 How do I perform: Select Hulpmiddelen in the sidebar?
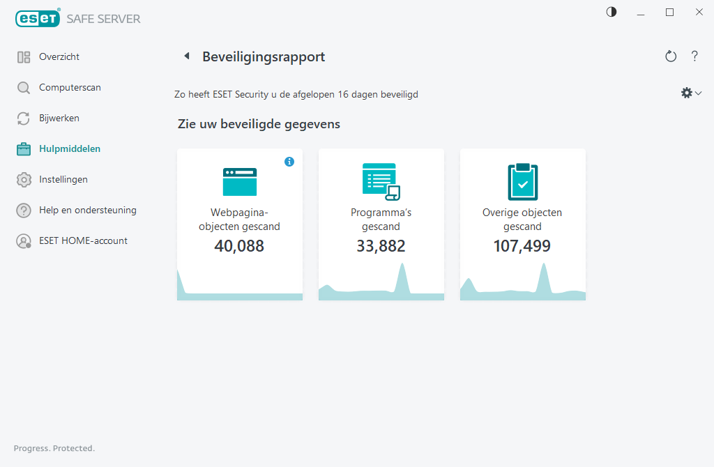point(70,149)
